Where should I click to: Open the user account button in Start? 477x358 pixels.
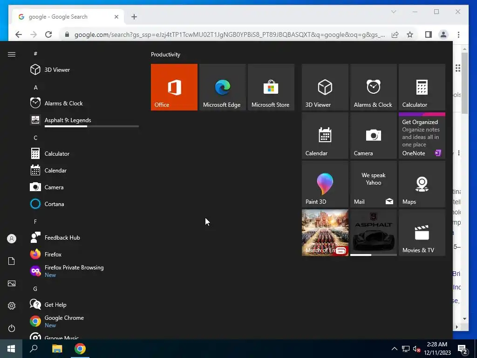tap(12, 239)
